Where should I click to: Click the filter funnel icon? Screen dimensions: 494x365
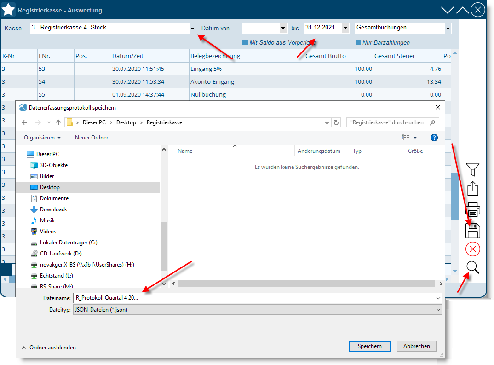coord(473,169)
